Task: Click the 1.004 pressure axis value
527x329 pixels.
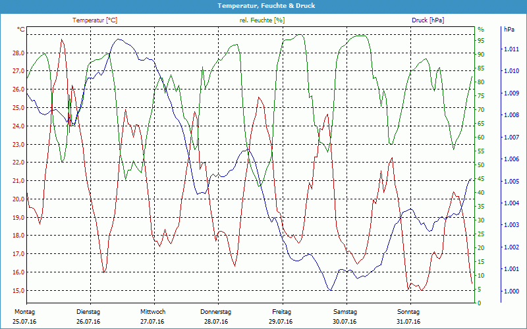Action: pos(511,203)
